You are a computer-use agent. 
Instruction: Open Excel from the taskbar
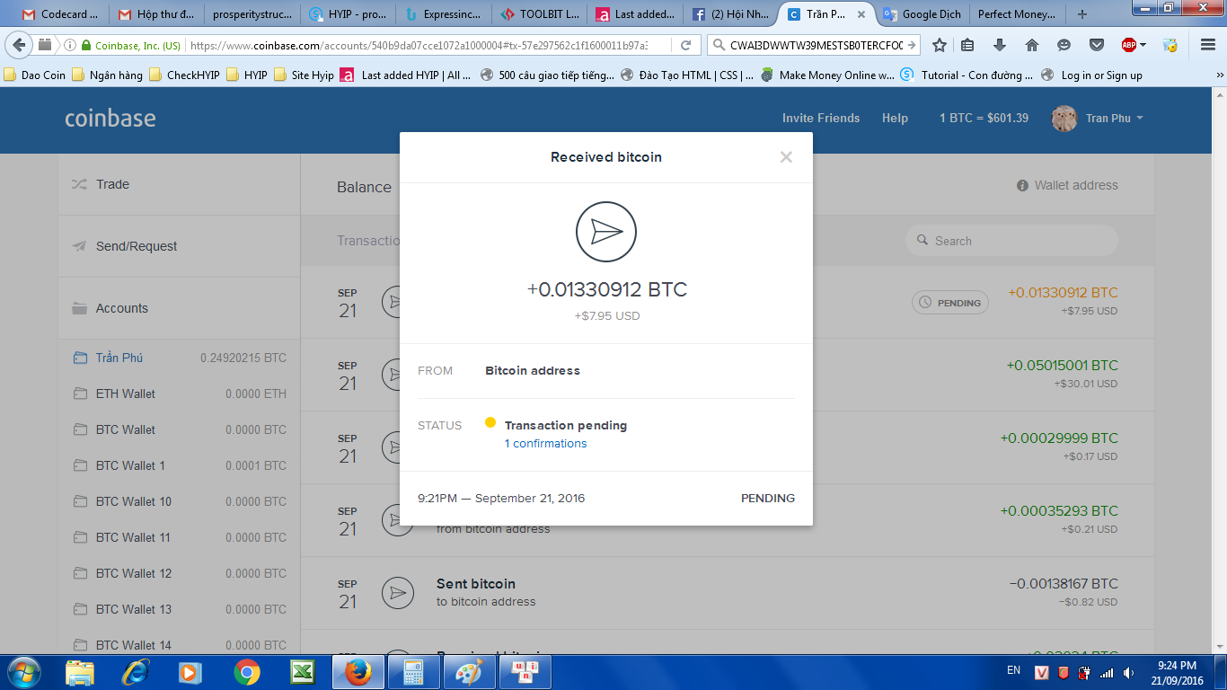[302, 672]
